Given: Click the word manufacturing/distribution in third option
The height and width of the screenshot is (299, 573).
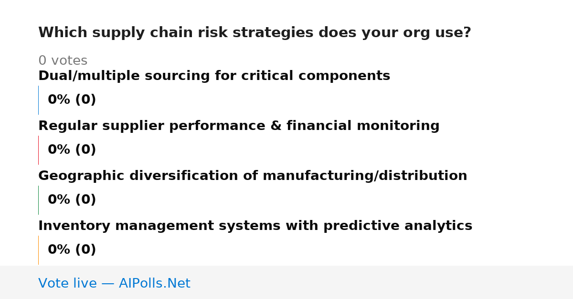Looking at the screenshot, I should (365, 176).
